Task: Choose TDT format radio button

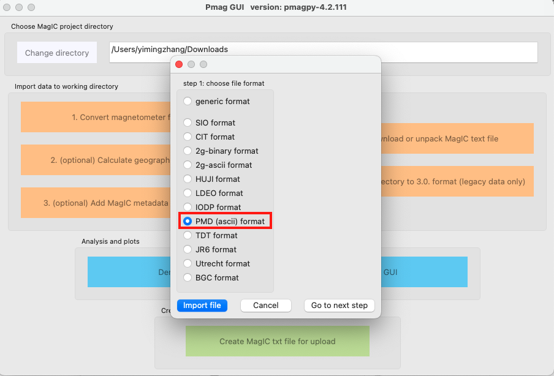Action: [187, 235]
